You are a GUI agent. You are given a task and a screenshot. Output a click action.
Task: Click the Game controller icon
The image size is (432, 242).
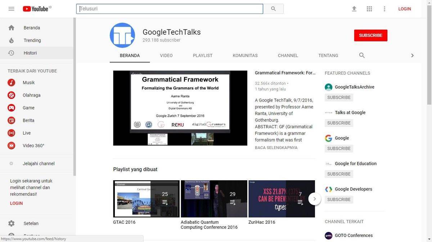[12, 108]
